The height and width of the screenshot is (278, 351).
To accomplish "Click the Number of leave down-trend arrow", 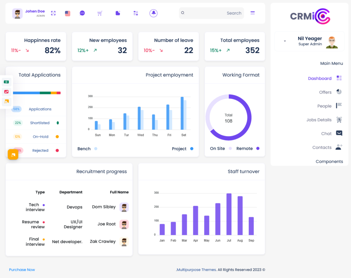I will pos(161,51).
